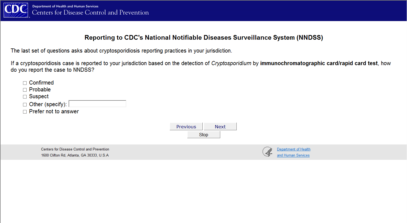
Task: Click the header's small Department of Health and Human Services text
Action: [x=65, y=6]
